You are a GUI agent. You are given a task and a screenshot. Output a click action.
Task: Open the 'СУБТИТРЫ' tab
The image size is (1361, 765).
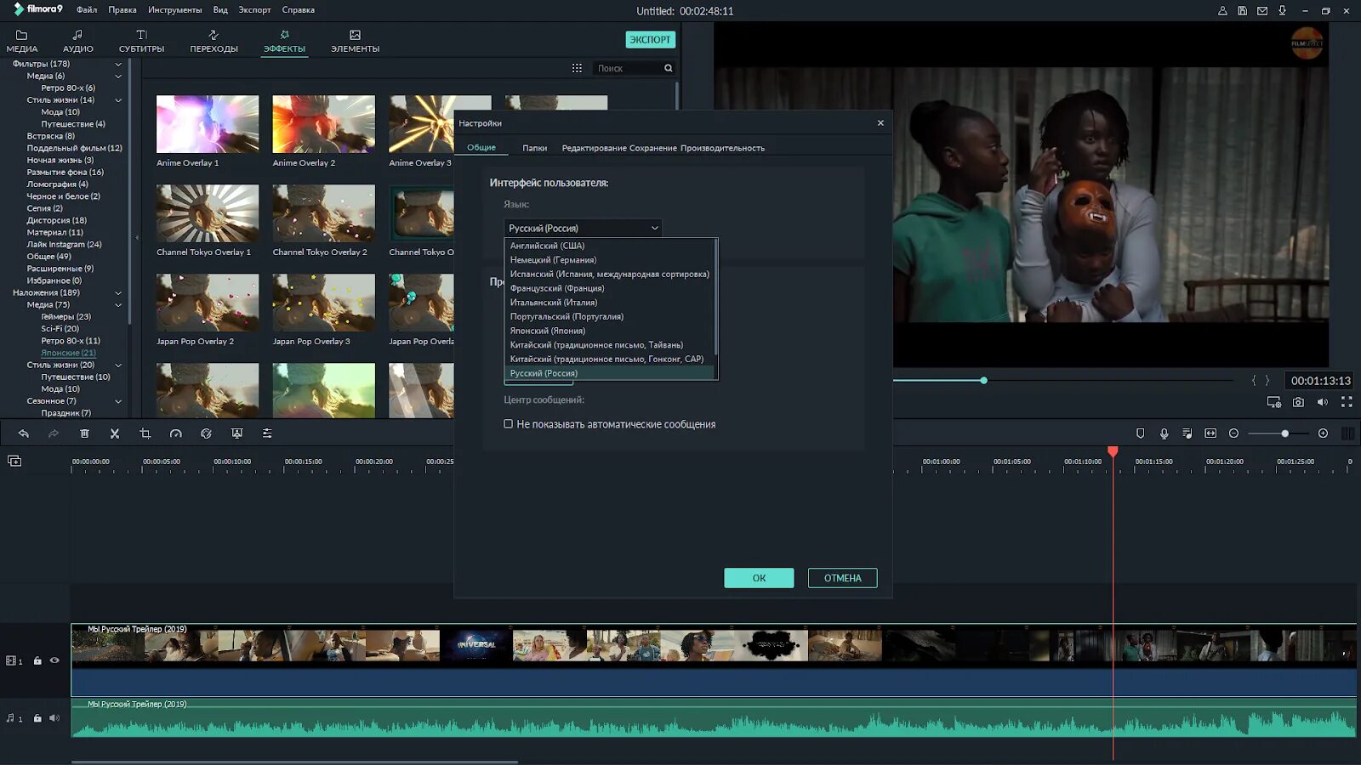click(x=142, y=41)
